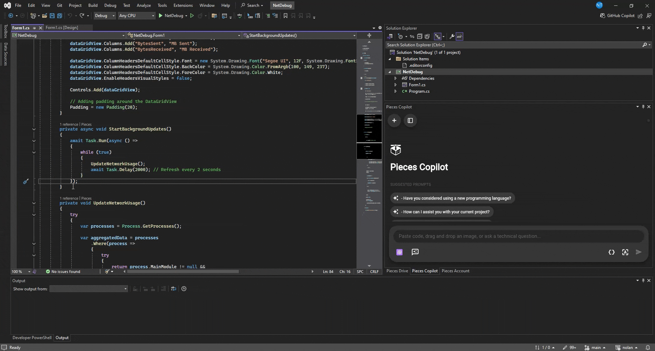The height and width of the screenshot is (351, 655).
Task: Click the Navigate Backward arrow in toolbar
Action: (11, 16)
